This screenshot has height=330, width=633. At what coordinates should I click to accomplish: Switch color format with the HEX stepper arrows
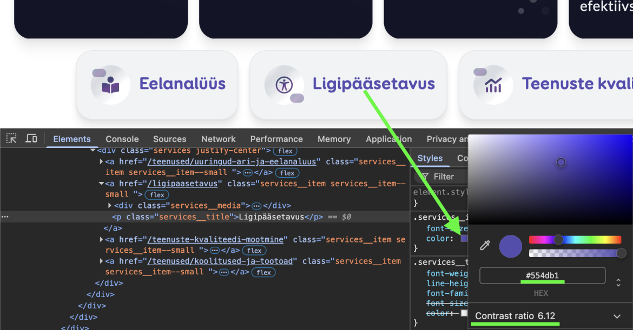pyautogui.click(x=618, y=282)
